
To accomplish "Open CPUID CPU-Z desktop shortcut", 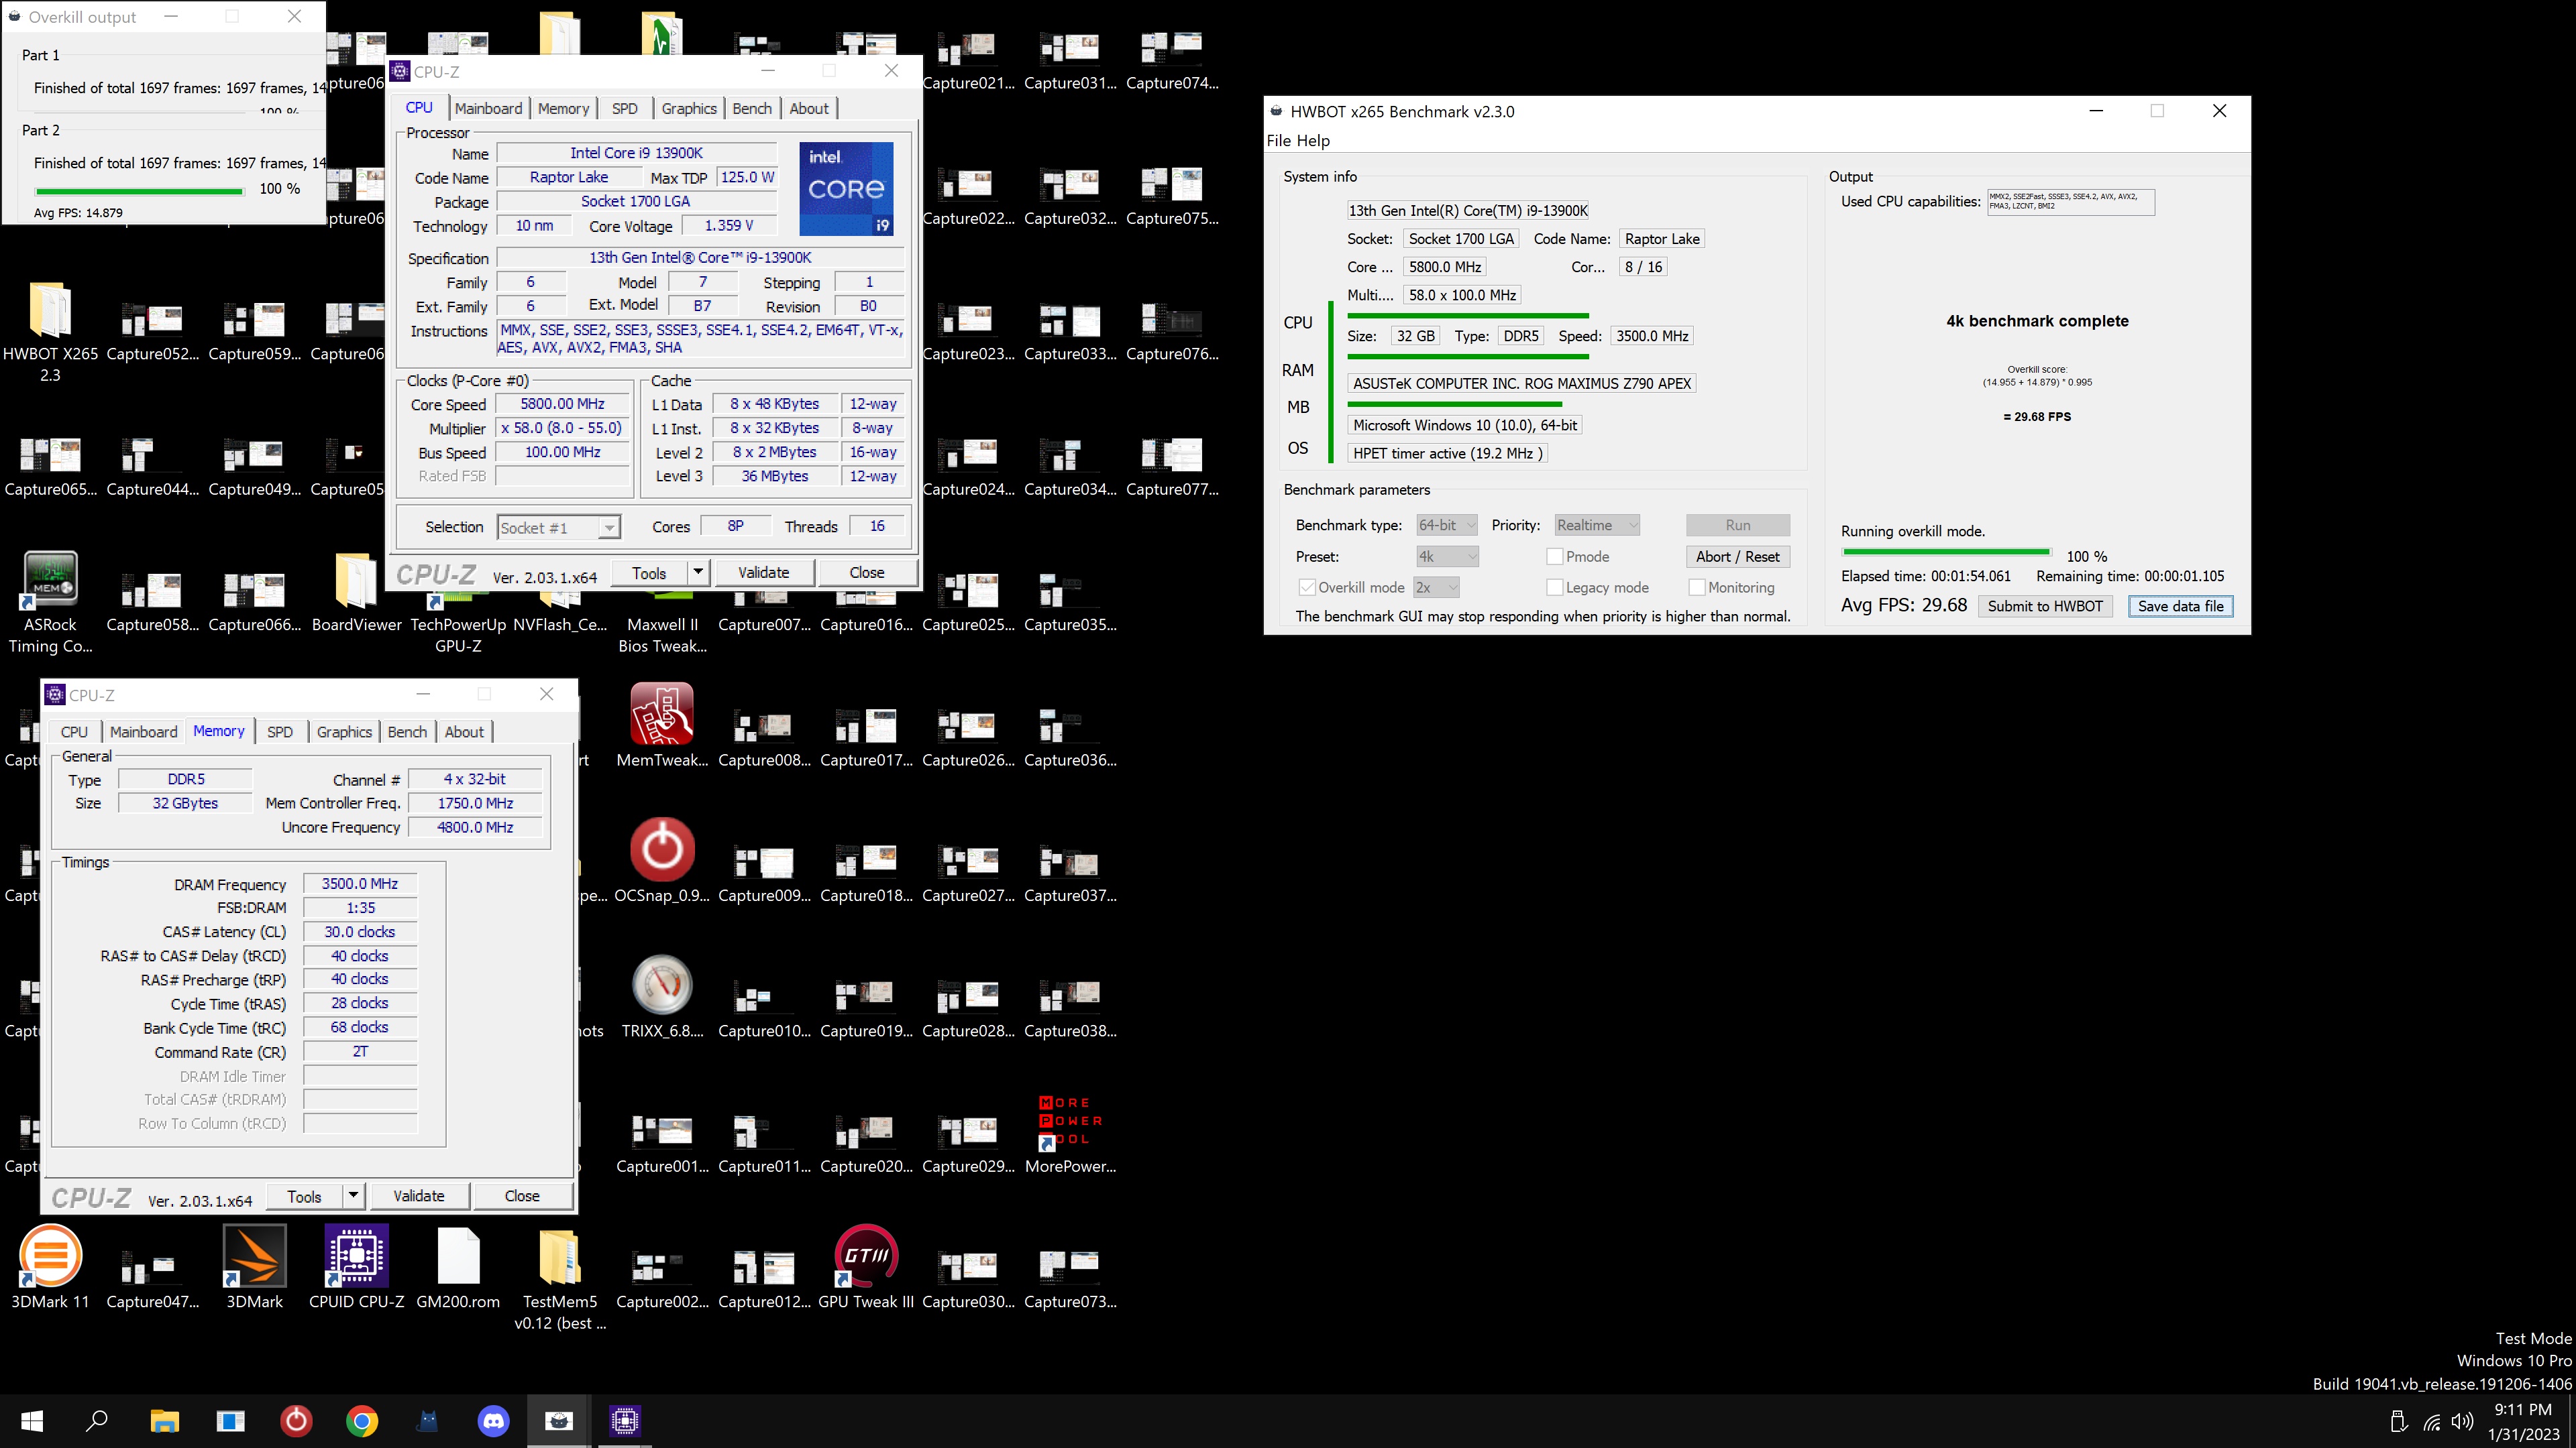I will click(x=356, y=1267).
